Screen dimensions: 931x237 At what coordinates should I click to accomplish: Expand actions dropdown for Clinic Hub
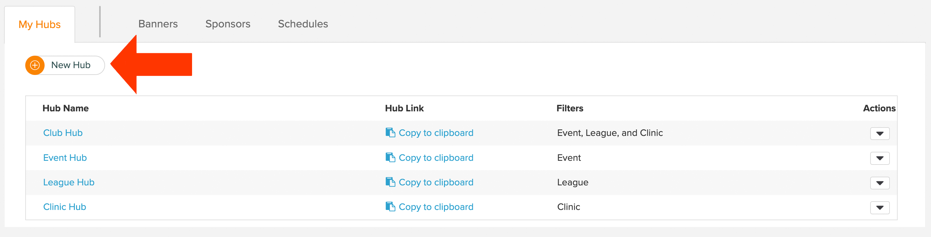[880, 207]
